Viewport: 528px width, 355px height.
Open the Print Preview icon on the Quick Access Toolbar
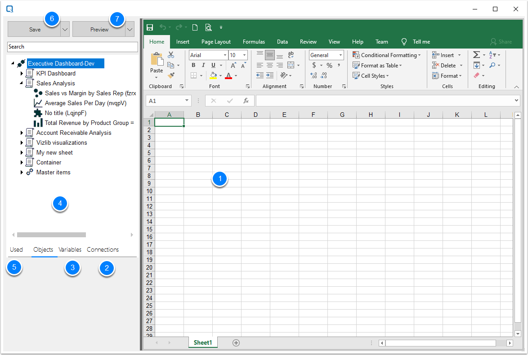tap(208, 27)
